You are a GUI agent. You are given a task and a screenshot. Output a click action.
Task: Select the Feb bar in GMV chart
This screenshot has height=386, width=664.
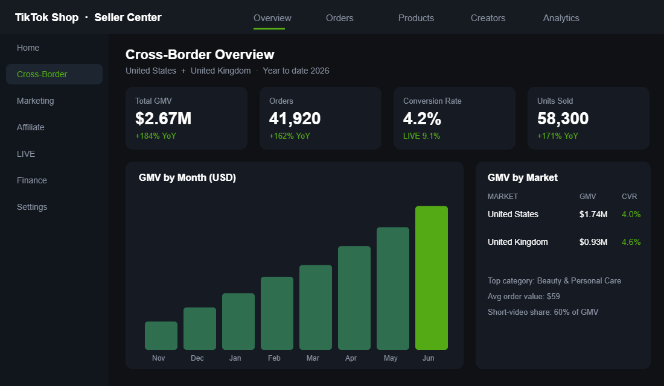coord(277,313)
